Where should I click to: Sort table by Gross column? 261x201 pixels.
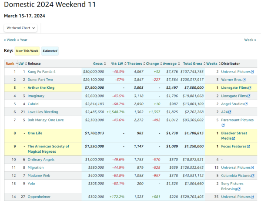coord(99,64)
